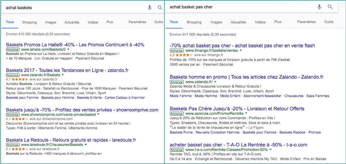Click Annonce badge beside www.sarenza.com
This screenshot has height=164, width=346.
(177, 114)
